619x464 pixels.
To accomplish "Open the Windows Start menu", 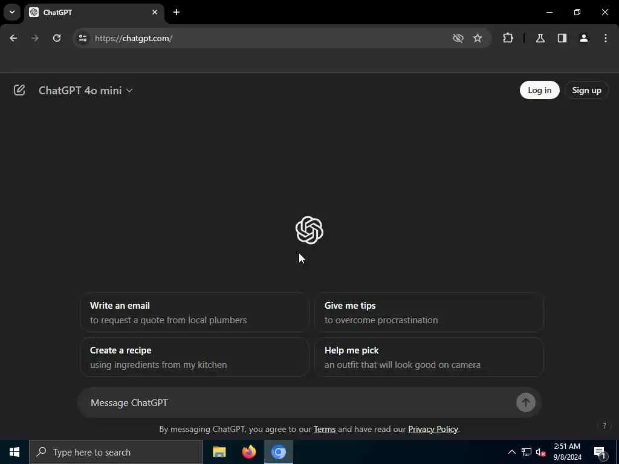I will (x=15, y=452).
